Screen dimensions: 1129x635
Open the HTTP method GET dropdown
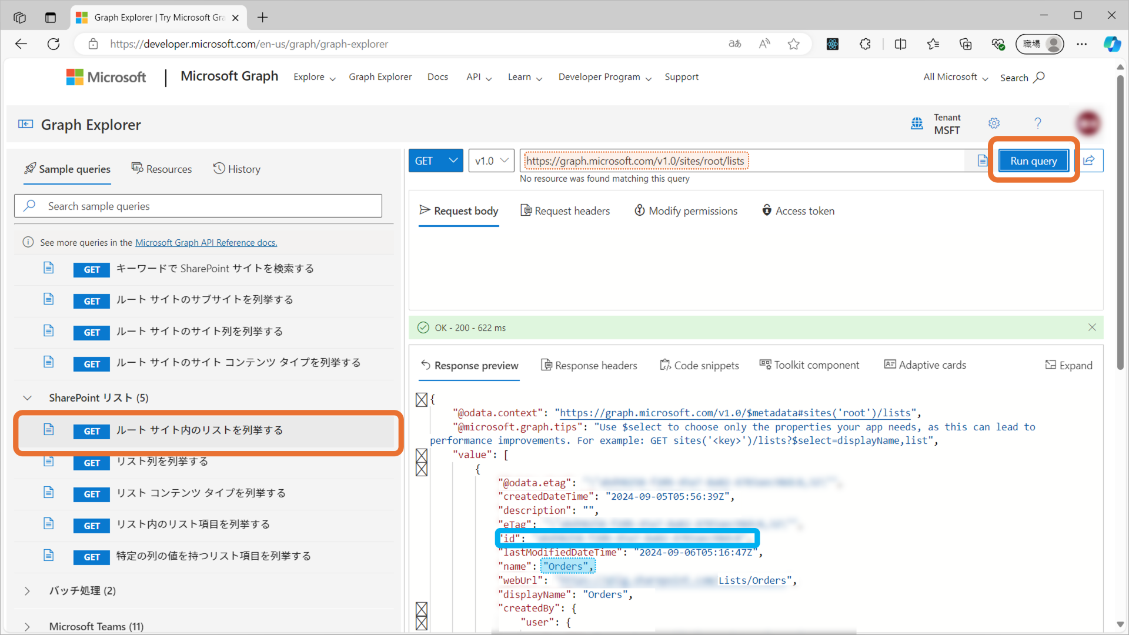point(436,161)
